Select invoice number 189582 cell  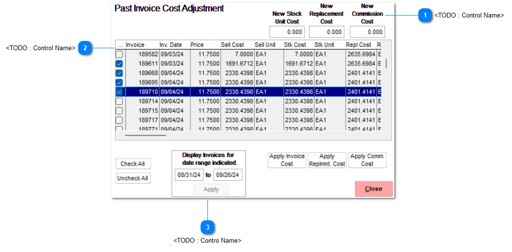pyautogui.click(x=142, y=54)
